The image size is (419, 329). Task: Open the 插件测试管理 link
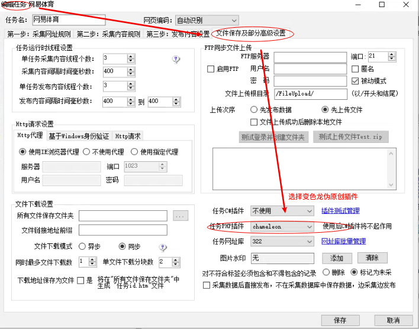click(340, 211)
